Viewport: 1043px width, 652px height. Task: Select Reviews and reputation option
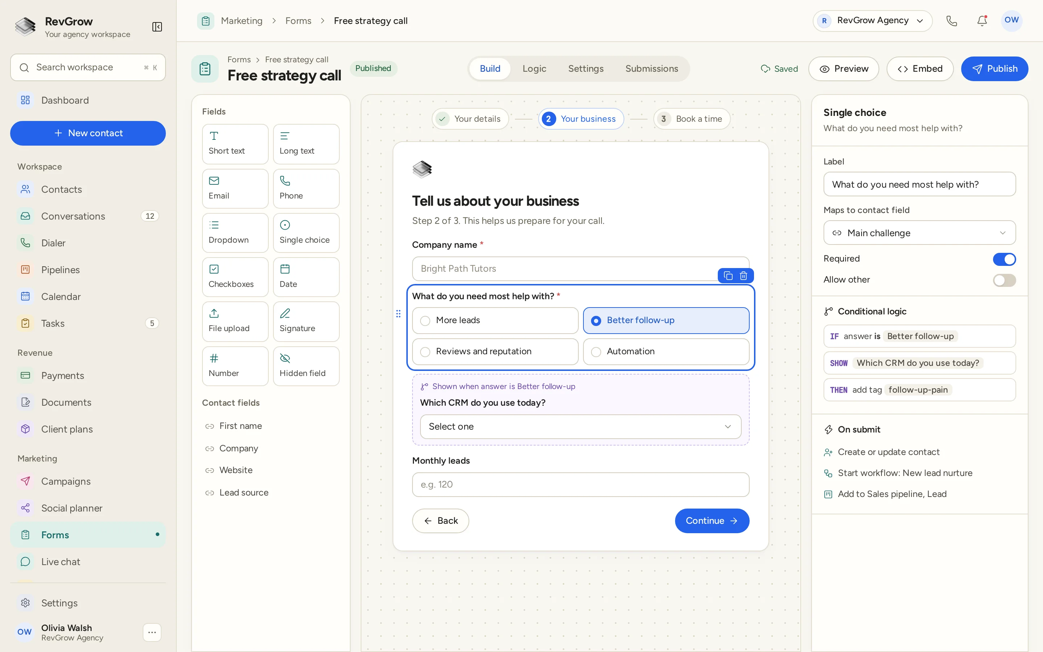495,351
